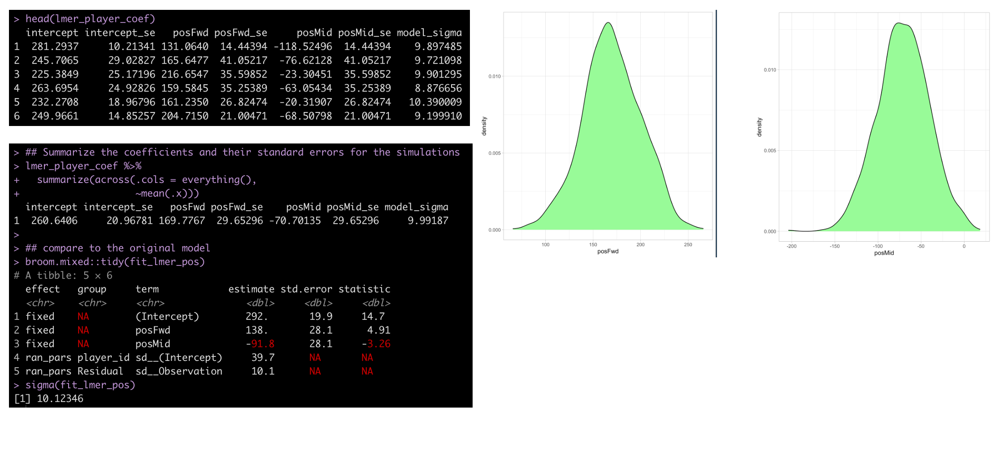Image resolution: width=1008 pixels, height=469 pixels.
Task: Click the intercept estimate 292.
Action: point(256,317)
